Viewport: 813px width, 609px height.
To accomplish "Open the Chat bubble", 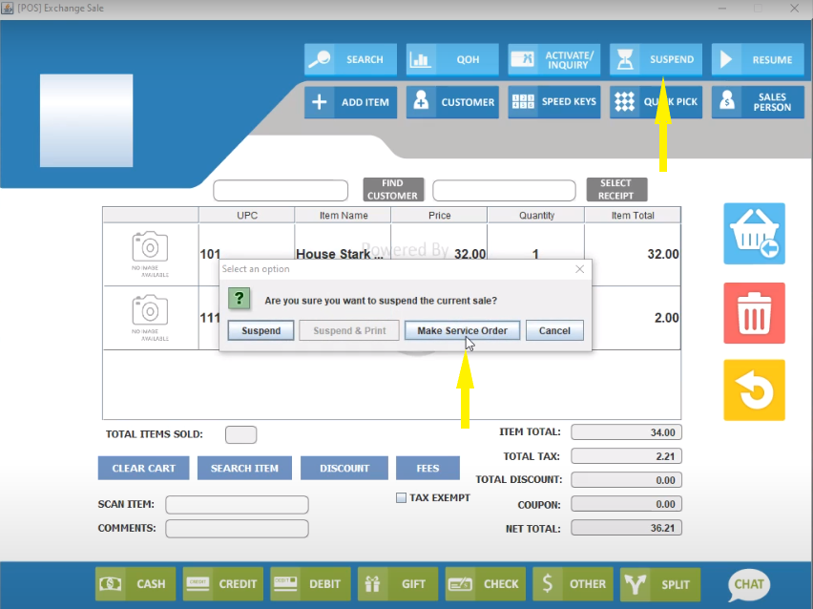I will tap(749, 584).
